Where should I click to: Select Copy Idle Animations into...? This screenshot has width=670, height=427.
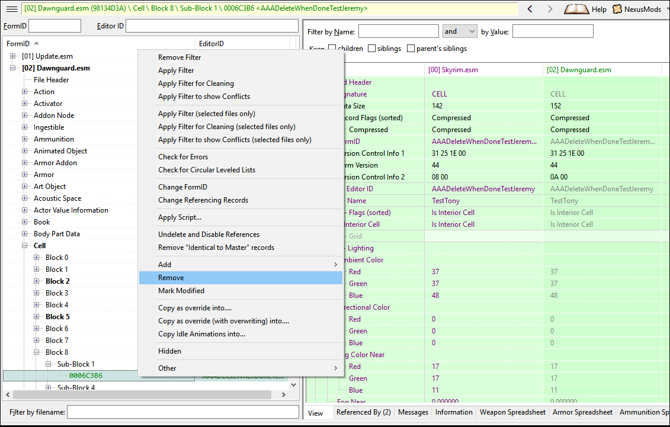pos(241,334)
